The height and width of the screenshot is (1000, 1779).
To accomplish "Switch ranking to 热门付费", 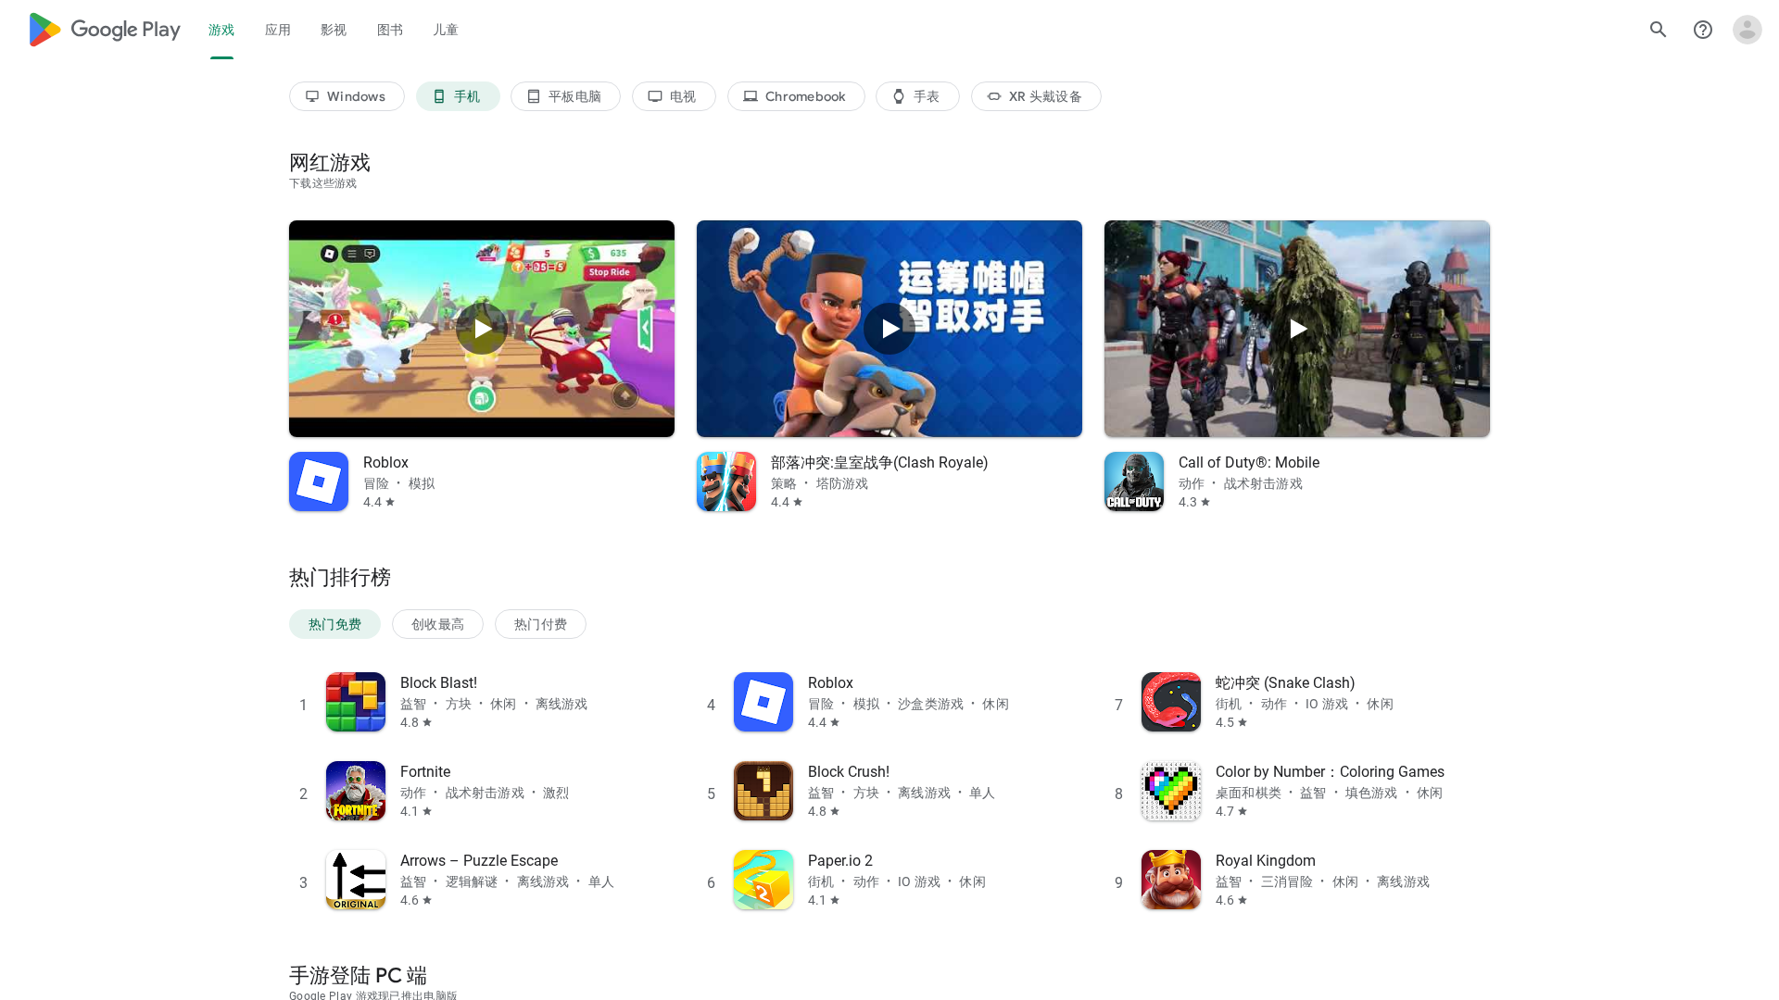I will 540,624.
